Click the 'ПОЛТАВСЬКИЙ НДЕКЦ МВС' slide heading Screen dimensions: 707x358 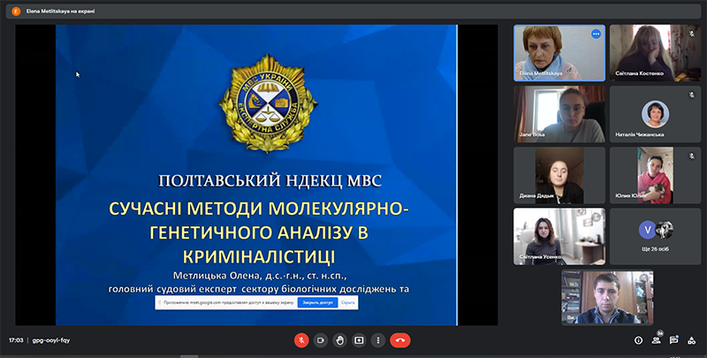click(270, 181)
